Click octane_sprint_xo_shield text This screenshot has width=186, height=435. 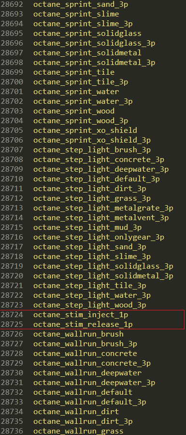point(85,130)
